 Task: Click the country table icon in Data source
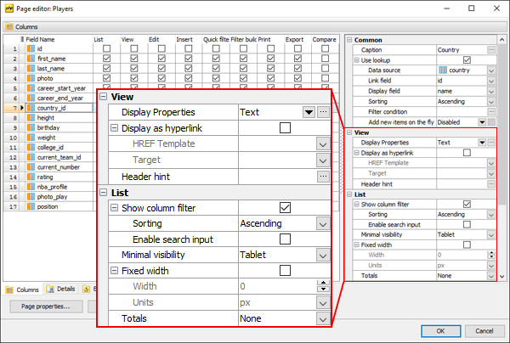(442, 70)
